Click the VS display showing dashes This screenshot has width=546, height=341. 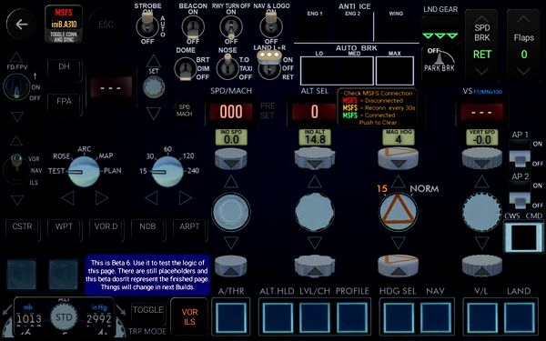coord(481,112)
